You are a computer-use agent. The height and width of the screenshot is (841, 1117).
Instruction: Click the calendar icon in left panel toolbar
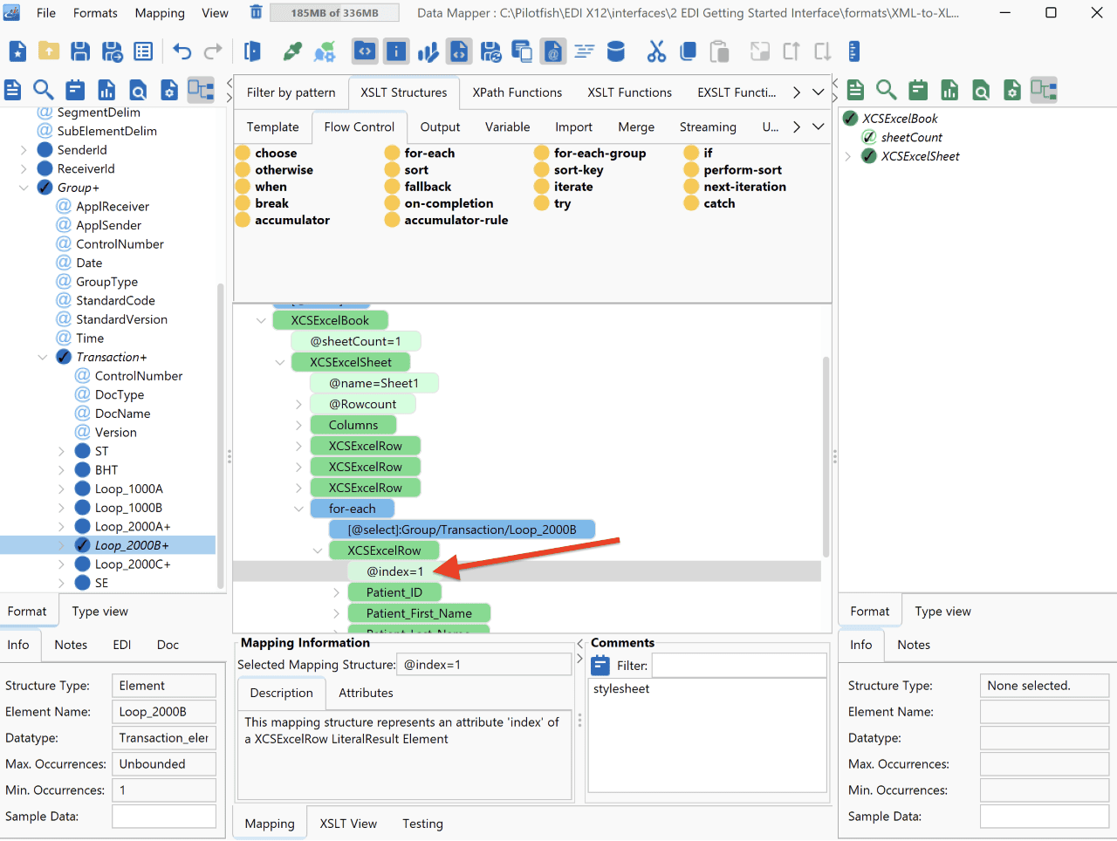tap(75, 90)
